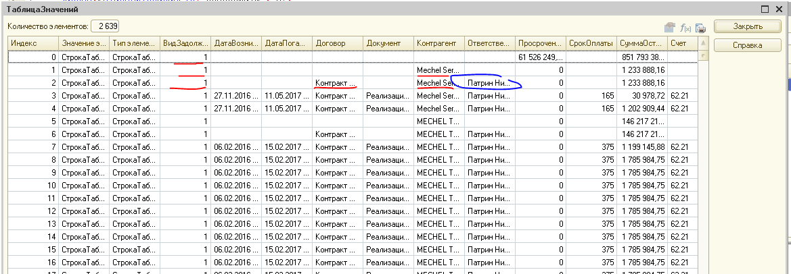
Task: Click sum 30 978,72 in row 3
Action: pos(642,96)
